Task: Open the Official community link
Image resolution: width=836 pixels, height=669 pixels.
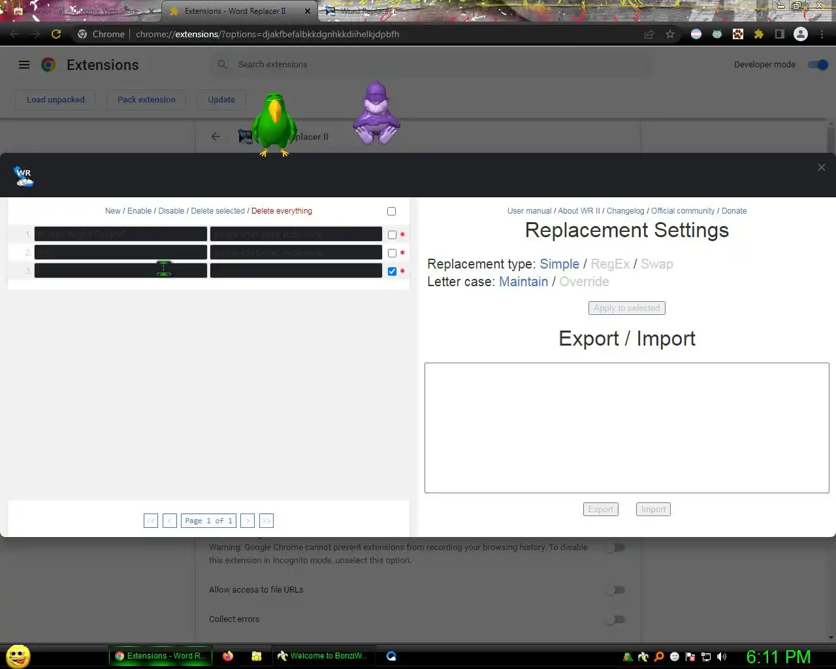Action: coord(683,211)
